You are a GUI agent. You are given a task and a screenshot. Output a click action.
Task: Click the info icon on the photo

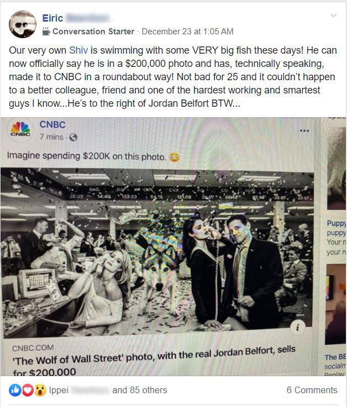point(297,327)
